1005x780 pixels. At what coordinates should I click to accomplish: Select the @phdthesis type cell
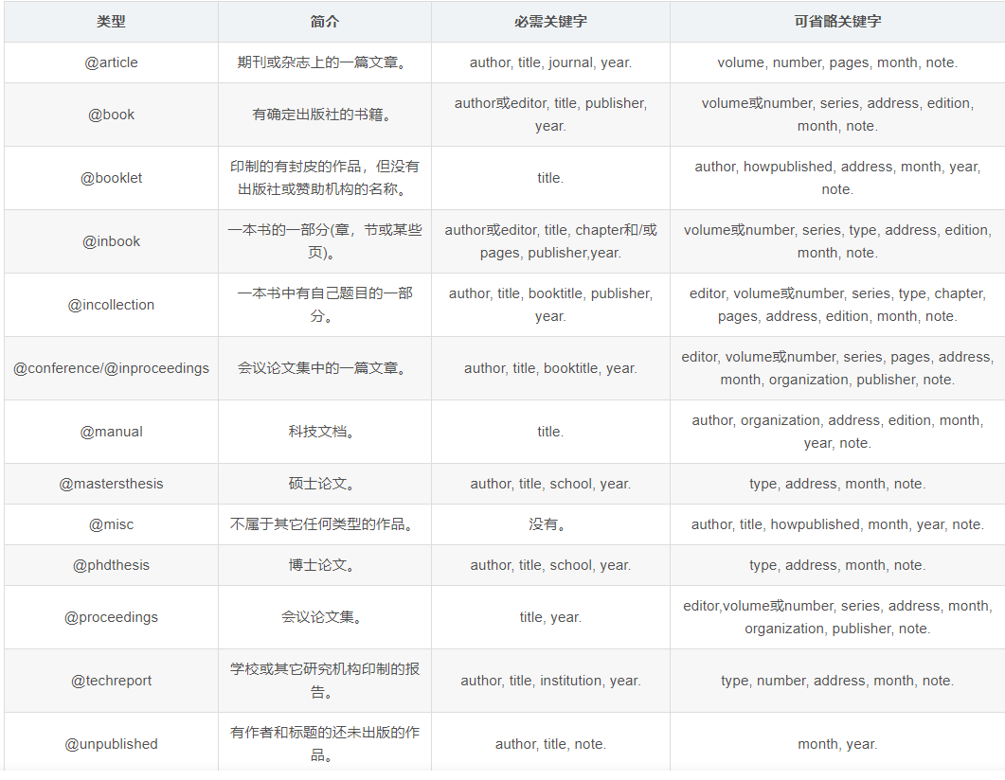(x=111, y=565)
